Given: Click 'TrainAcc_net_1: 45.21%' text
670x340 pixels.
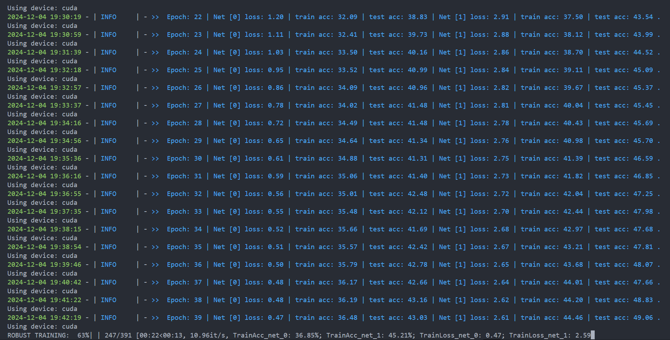Looking at the screenshot, I should 371,335.
